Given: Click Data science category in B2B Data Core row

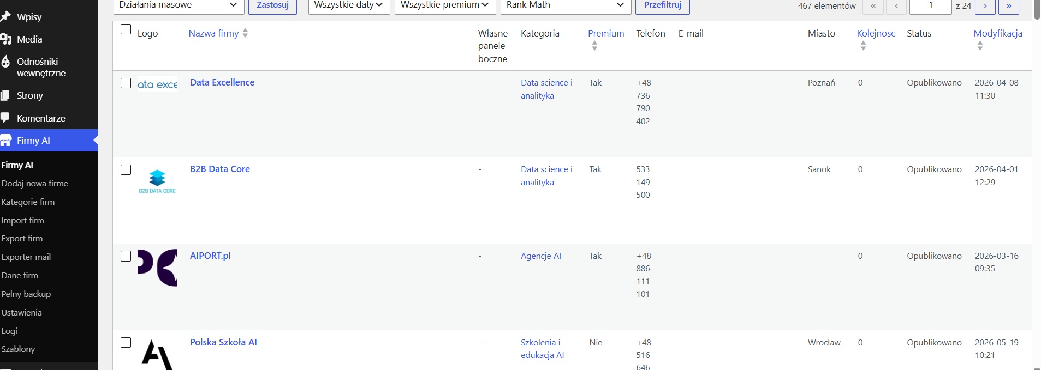Looking at the screenshot, I should 546,176.
